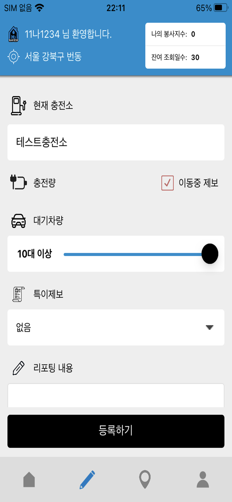Select the waiting vehicles (대기차량) car icon
Image resolution: width=232 pixels, height=502 pixels.
tap(18, 220)
